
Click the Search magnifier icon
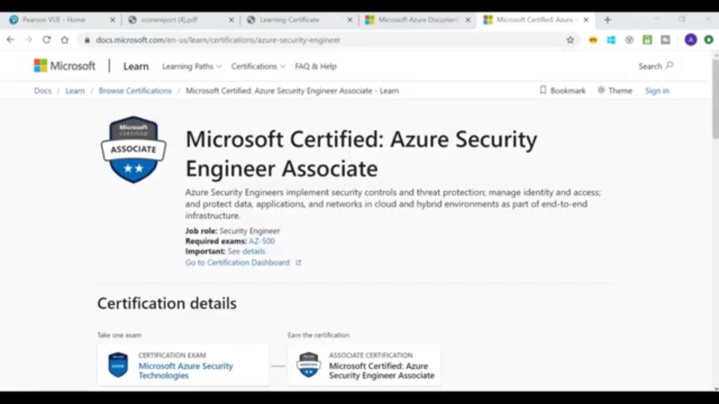(669, 66)
